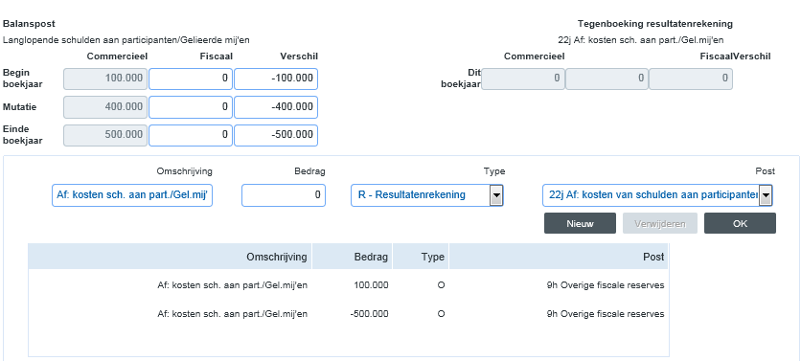Click Dit boekjaar Fiscaal field
The width and height of the screenshot is (801, 361).
tap(606, 79)
